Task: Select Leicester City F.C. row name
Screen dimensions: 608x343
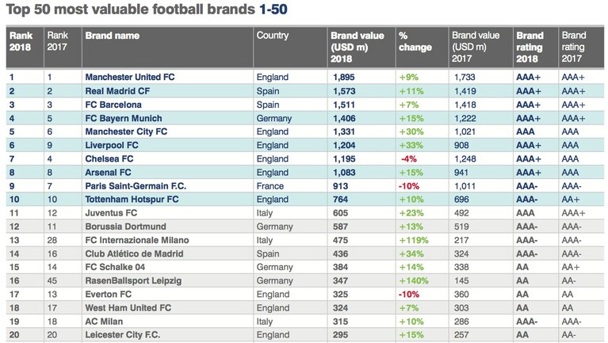Action: (123, 335)
